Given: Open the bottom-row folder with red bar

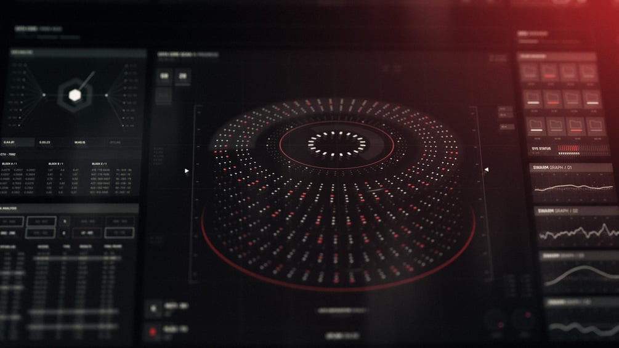Looking at the screenshot, I should [x=576, y=126].
